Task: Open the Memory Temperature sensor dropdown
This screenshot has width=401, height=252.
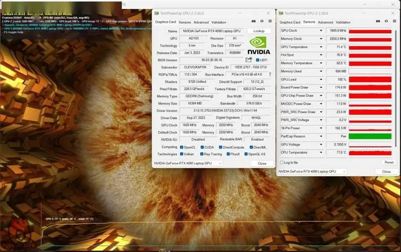Action: (321, 63)
